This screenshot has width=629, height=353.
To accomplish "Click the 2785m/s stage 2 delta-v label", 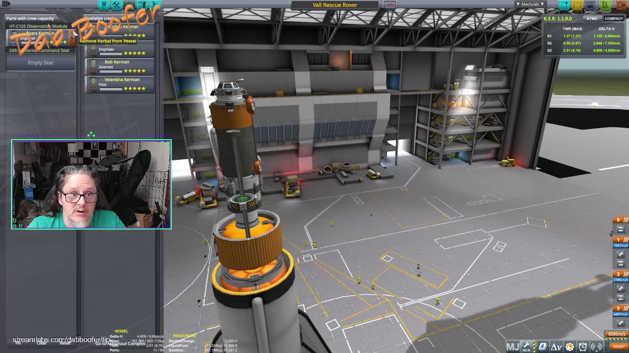I will [x=620, y=280].
